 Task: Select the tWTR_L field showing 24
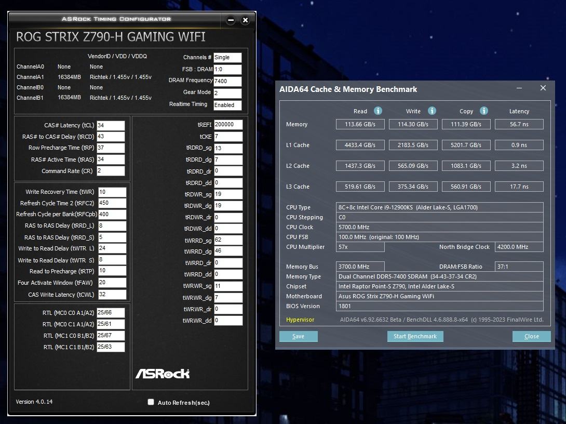[112, 248]
